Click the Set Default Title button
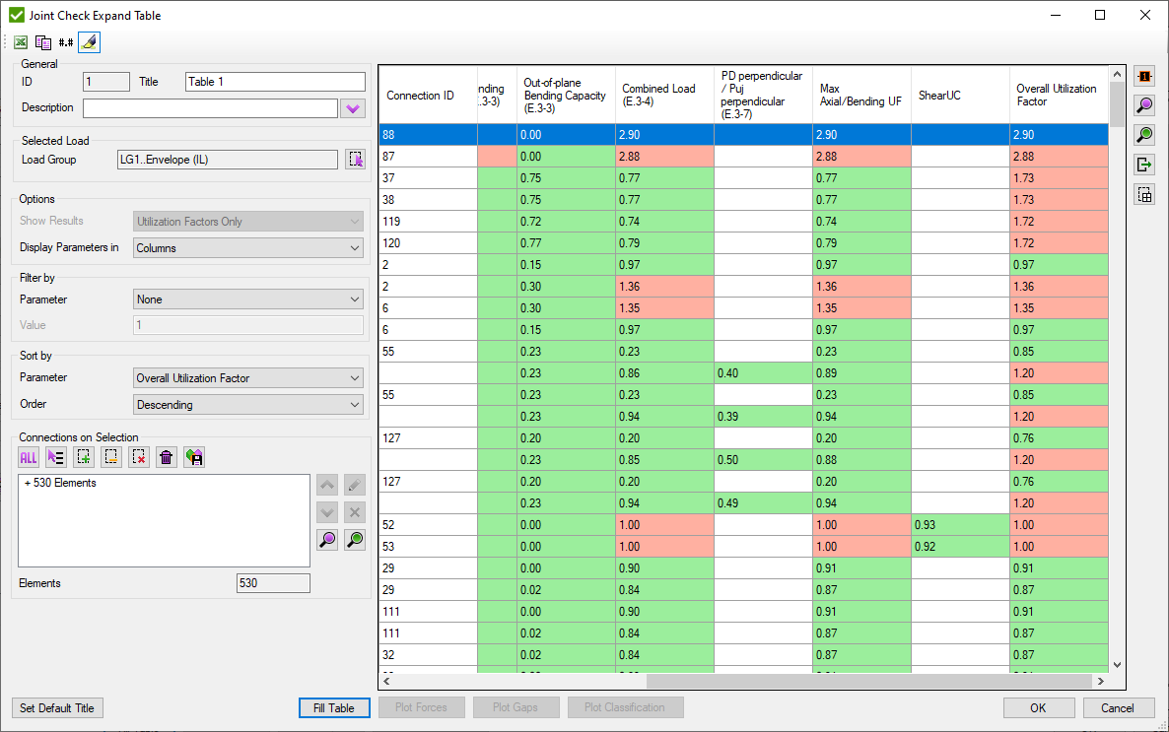The height and width of the screenshot is (732, 1169). pyautogui.click(x=58, y=707)
